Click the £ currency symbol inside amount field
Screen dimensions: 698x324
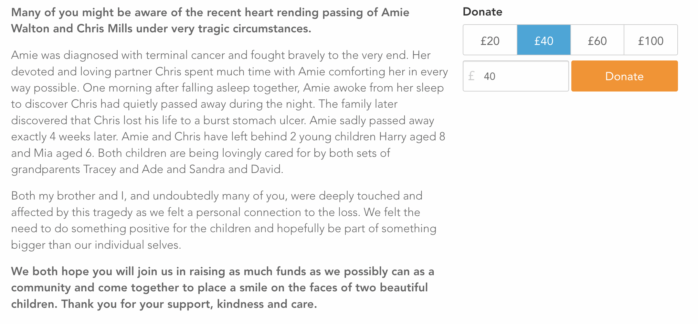click(x=471, y=76)
